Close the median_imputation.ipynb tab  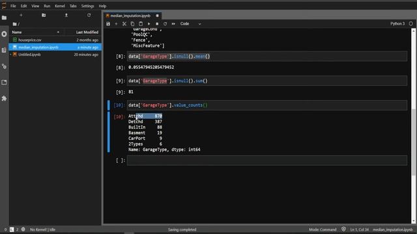pos(157,16)
